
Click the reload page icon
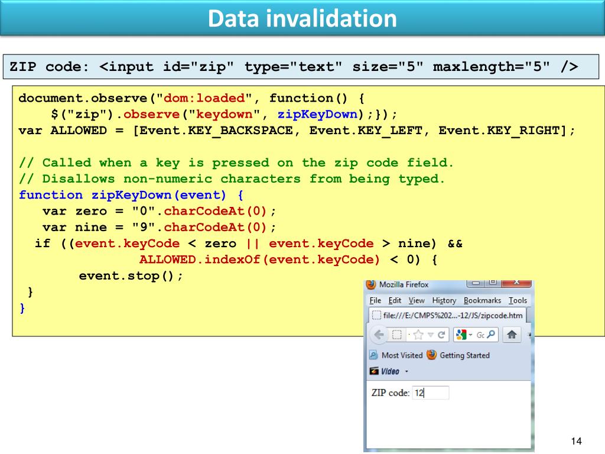click(442, 335)
